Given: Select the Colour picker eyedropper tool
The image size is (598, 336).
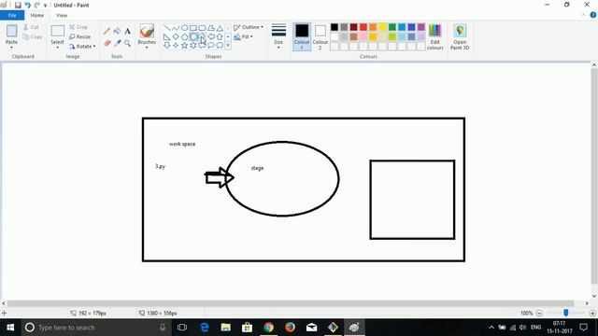Looking at the screenshot, I should click(117, 43).
